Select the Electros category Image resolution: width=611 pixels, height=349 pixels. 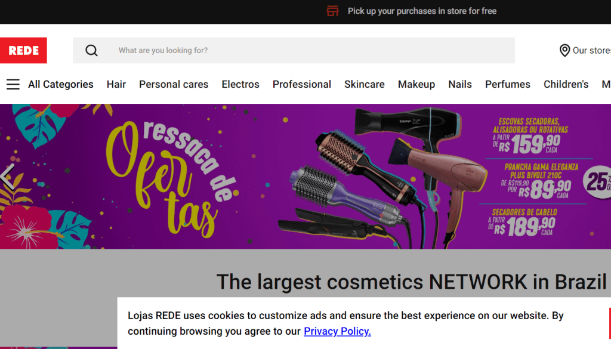[x=240, y=84]
